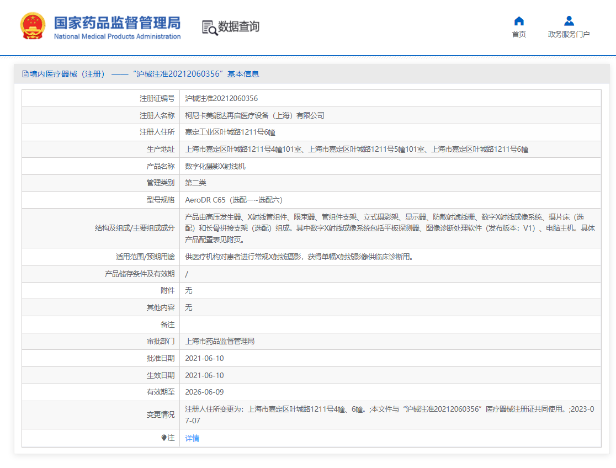Click the document icon beside 境内医疗器械
616x468 pixels.
point(25,74)
